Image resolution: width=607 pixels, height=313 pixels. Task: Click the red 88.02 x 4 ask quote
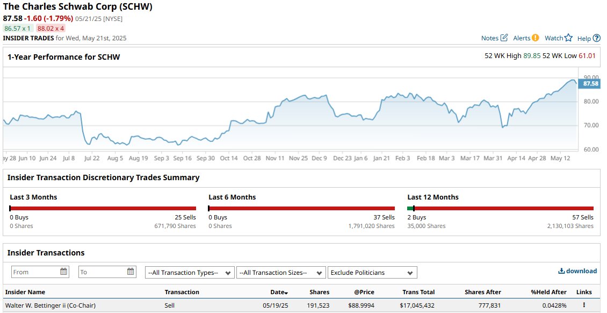pyautogui.click(x=50, y=29)
